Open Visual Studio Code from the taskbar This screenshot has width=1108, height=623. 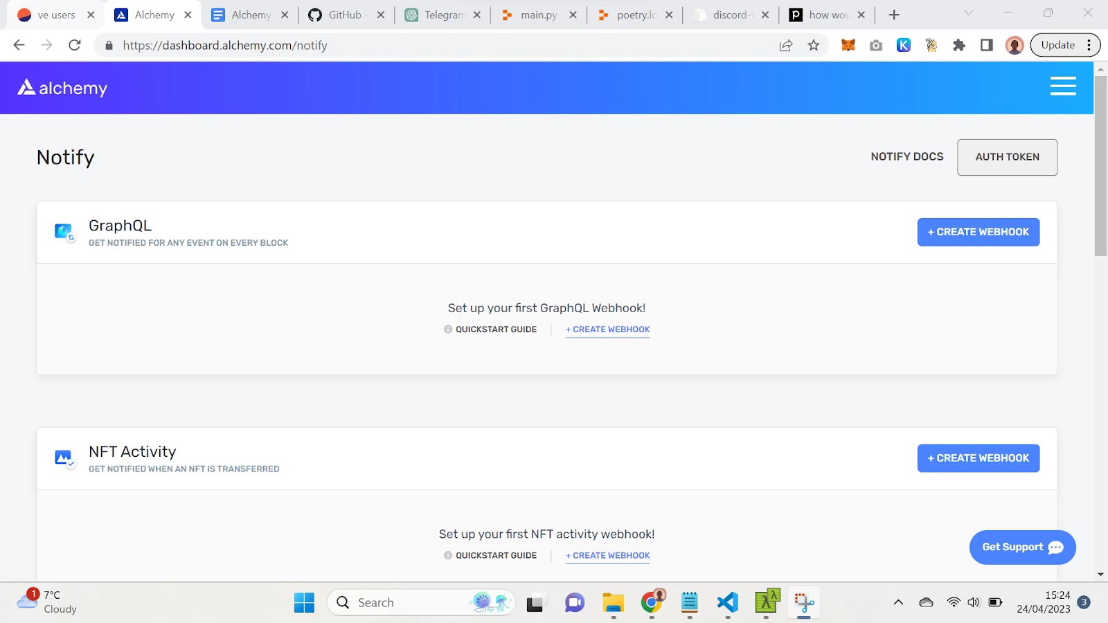pos(728,602)
